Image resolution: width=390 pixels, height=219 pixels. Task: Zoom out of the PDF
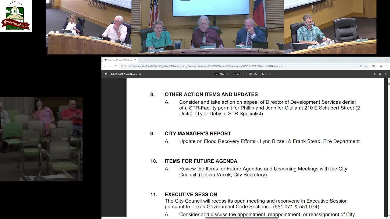pyautogui.click(x=230, y=74)
